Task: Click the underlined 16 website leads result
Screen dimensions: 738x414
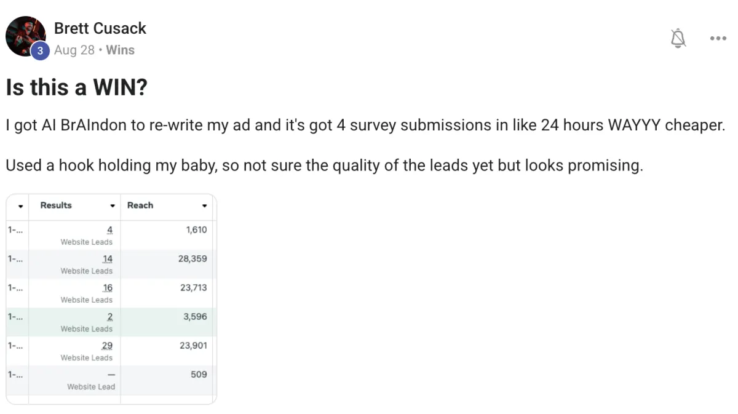Action: pyautogui.click(x=108, y=288)
